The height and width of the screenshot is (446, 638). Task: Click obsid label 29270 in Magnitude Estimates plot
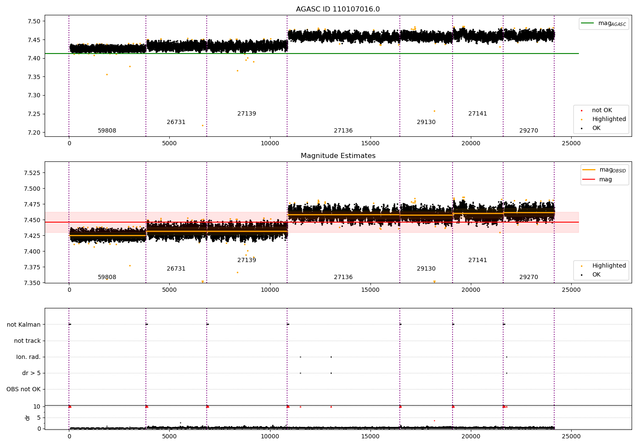(529, 277)
